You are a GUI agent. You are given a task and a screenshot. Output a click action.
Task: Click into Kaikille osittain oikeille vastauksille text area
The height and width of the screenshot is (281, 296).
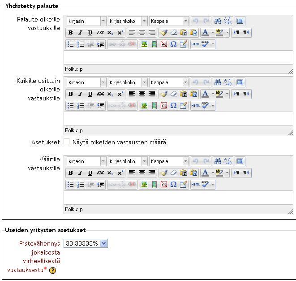click(x=178, y=119)
